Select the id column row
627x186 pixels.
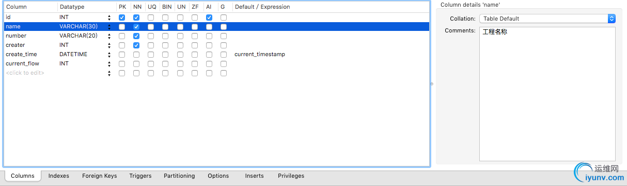pos(217,18)
